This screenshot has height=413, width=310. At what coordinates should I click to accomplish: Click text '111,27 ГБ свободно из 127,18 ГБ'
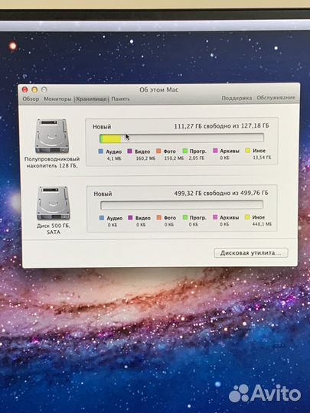221,126
